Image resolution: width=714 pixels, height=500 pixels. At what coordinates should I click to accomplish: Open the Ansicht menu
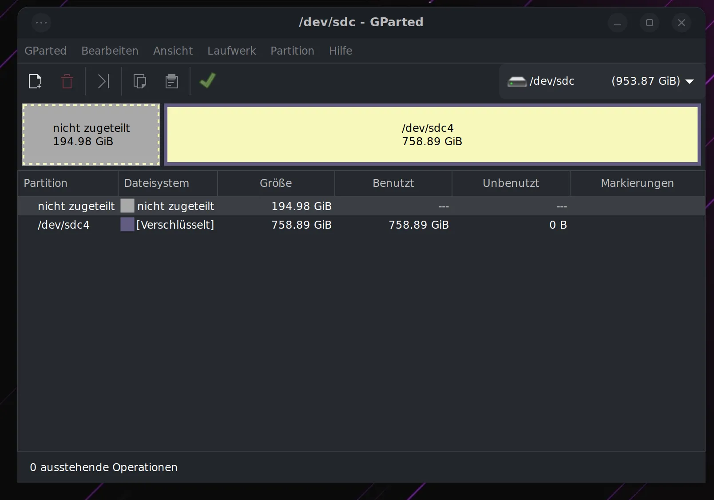[x=173, y=51]
